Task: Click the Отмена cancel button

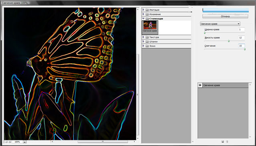Action: pos(225,16)
